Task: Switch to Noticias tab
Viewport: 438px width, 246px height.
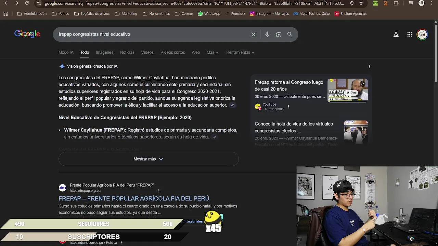Action: 127,52
